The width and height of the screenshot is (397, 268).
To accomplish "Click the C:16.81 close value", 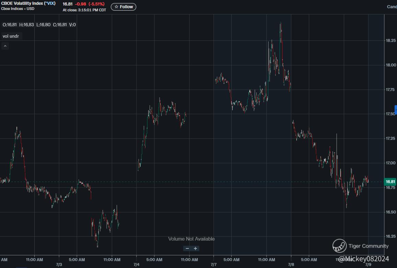I will click(x=60, y=25).
